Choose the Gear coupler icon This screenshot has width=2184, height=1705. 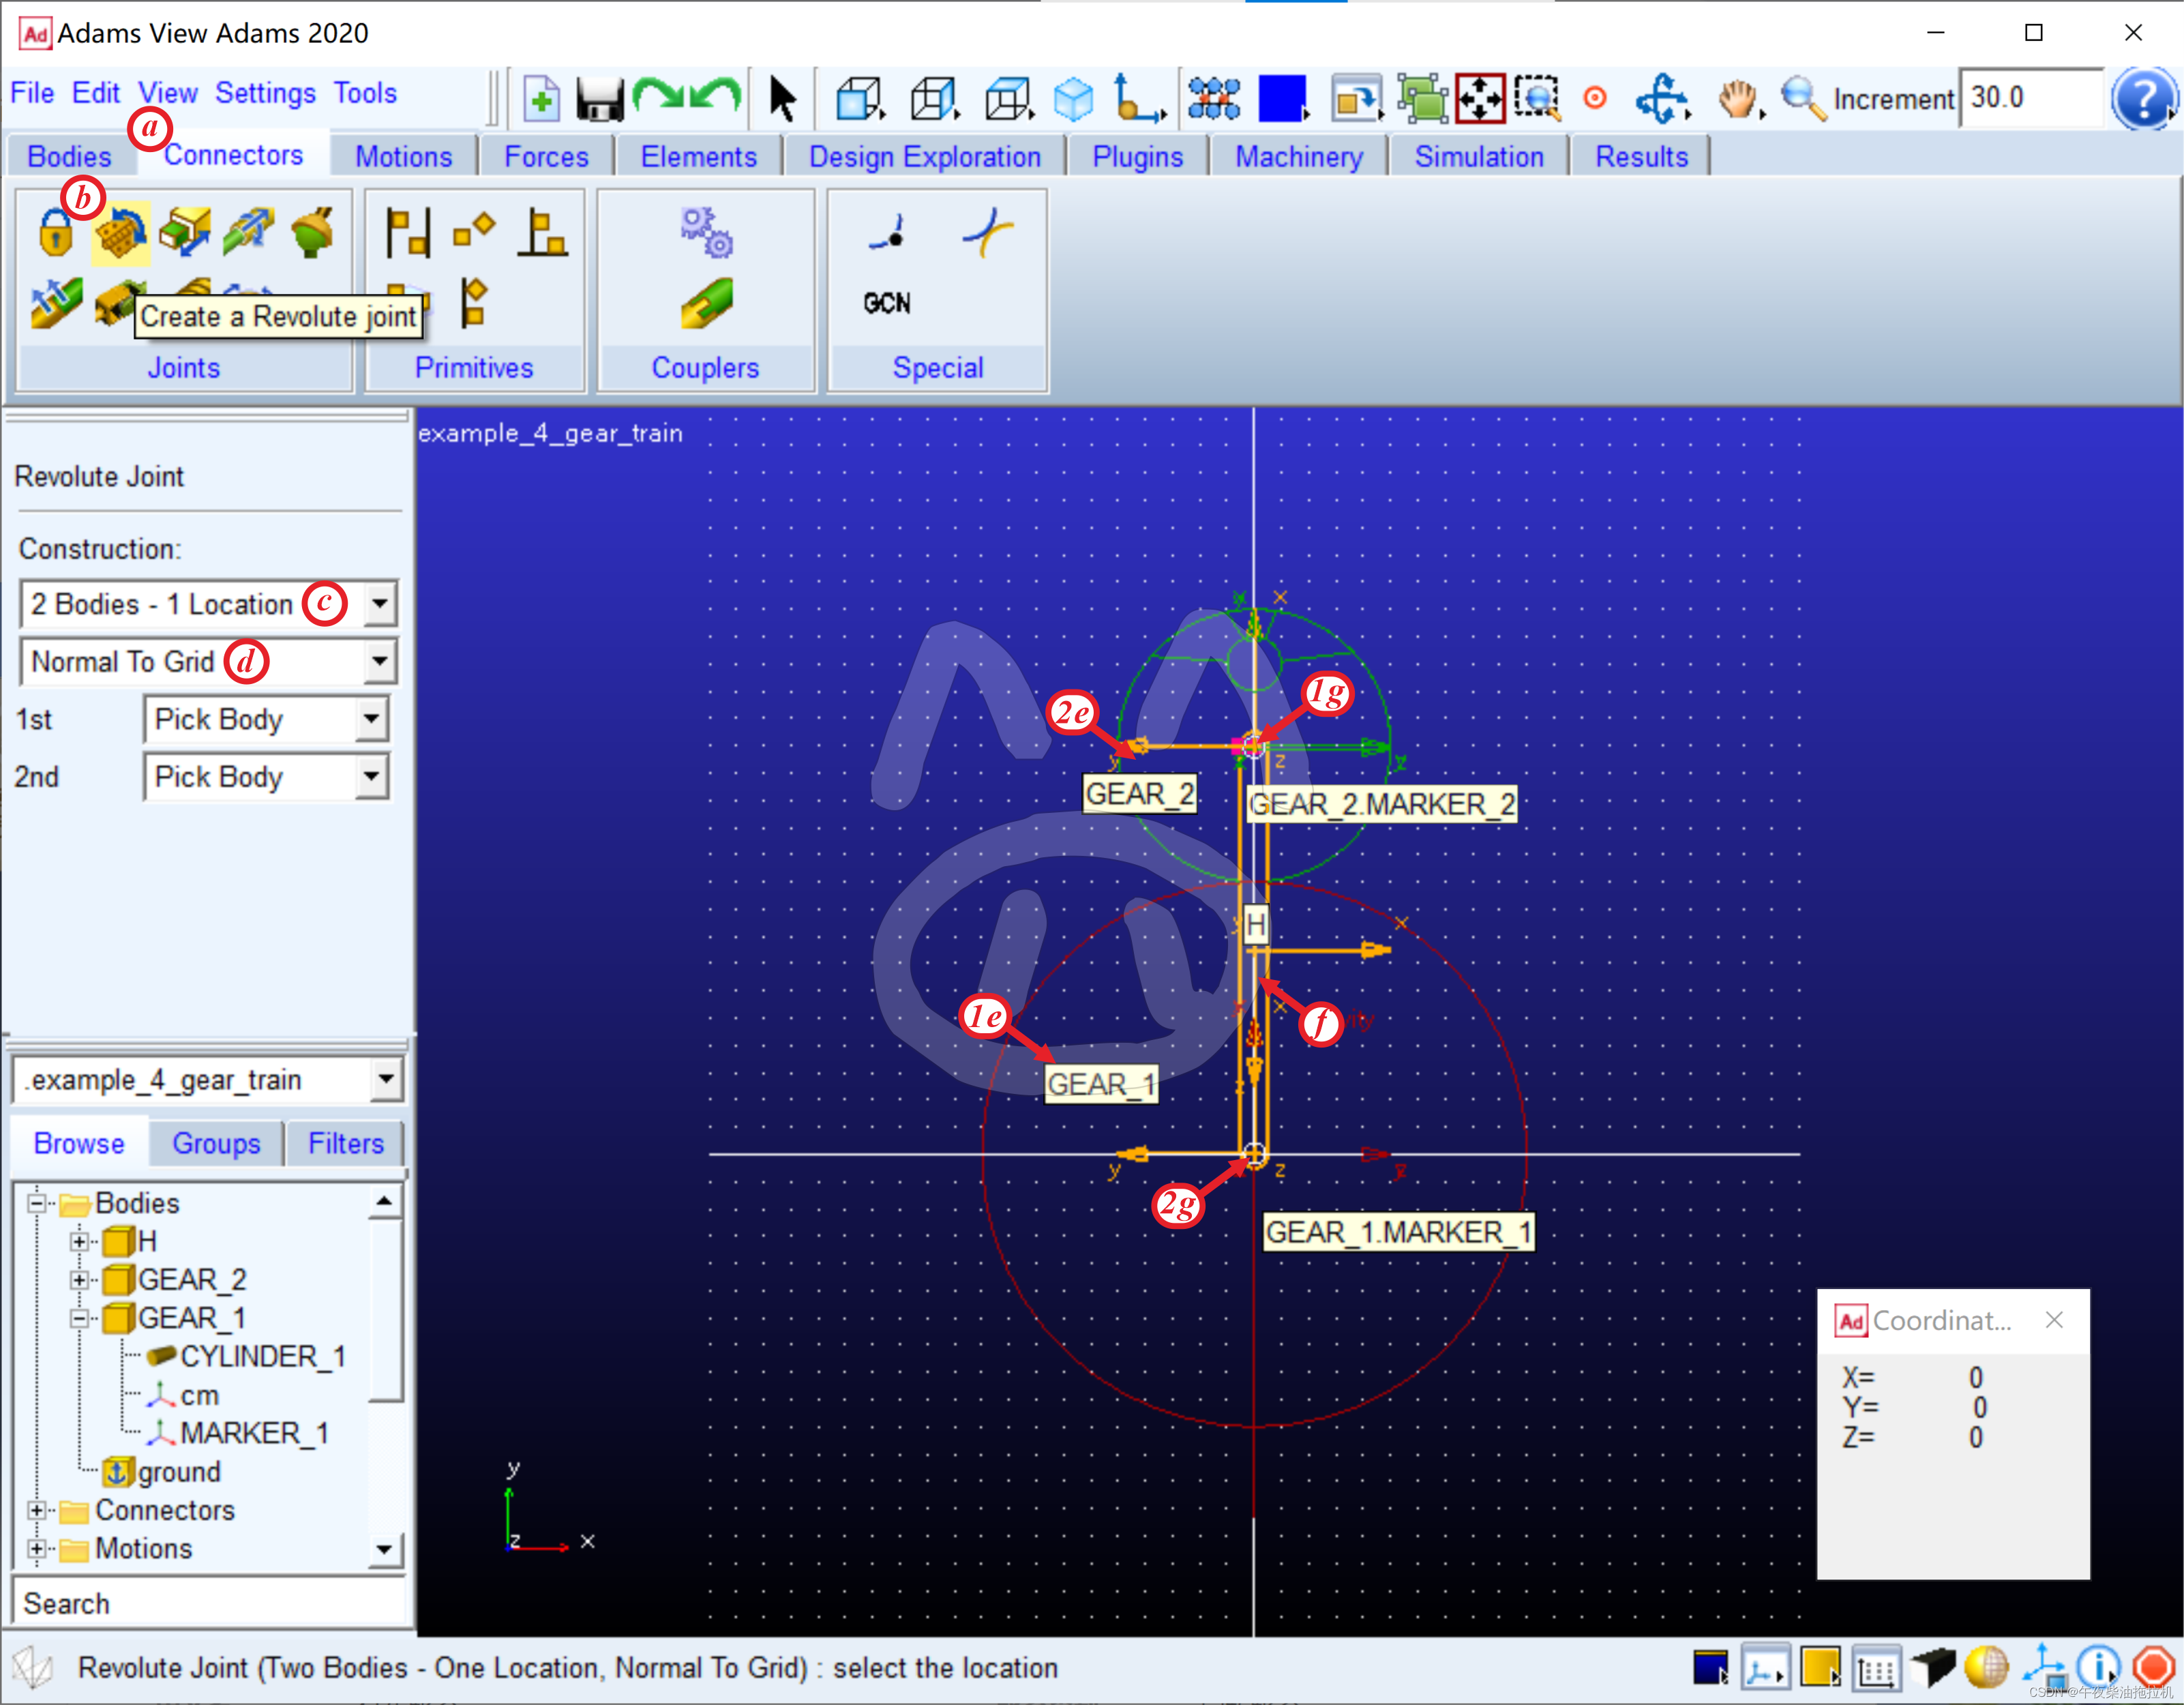(707, 233)
